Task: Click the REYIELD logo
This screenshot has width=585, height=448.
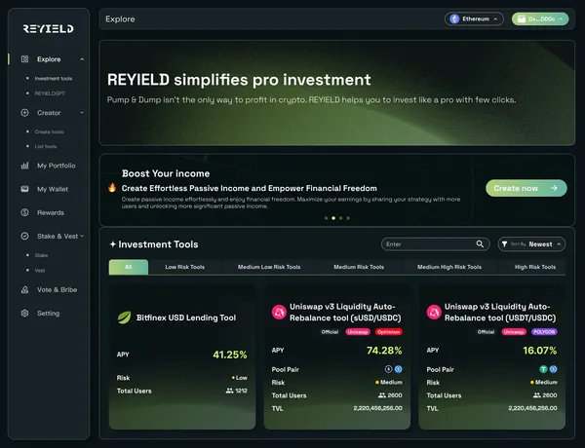Action: (x=48, y=29)
